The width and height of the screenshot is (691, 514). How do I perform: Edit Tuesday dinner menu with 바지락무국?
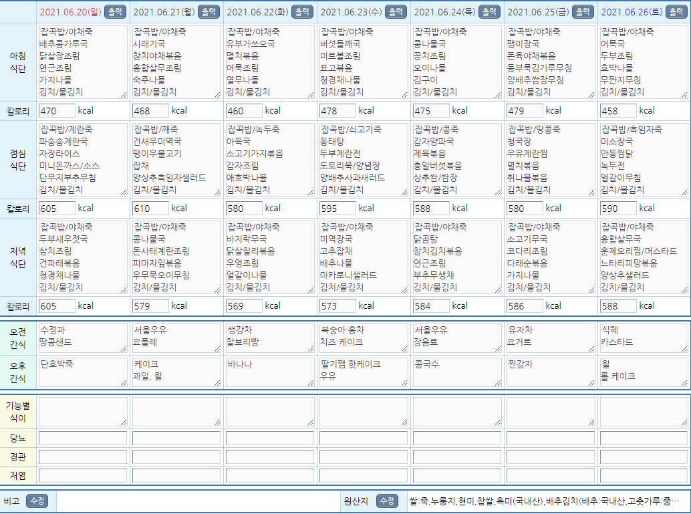pos(270,257)
